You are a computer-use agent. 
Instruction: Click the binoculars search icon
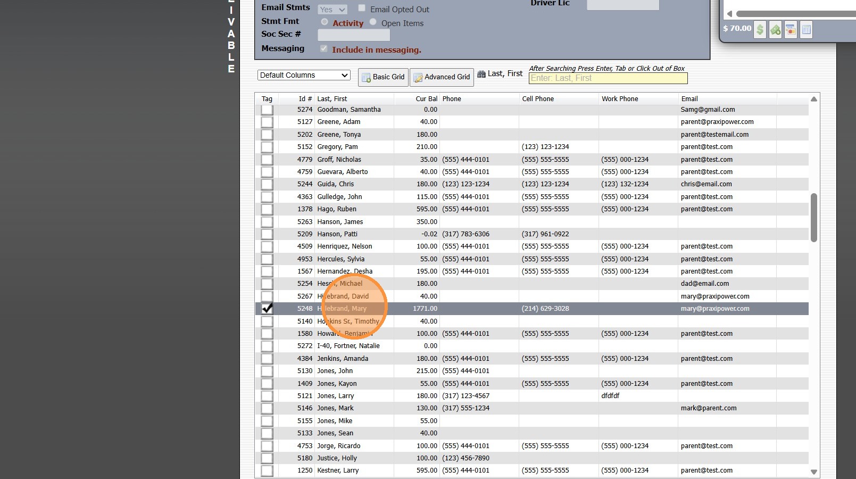pos(481,74)
